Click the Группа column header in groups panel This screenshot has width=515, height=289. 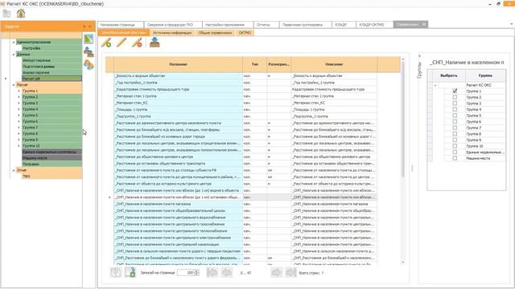click(485, 75)
